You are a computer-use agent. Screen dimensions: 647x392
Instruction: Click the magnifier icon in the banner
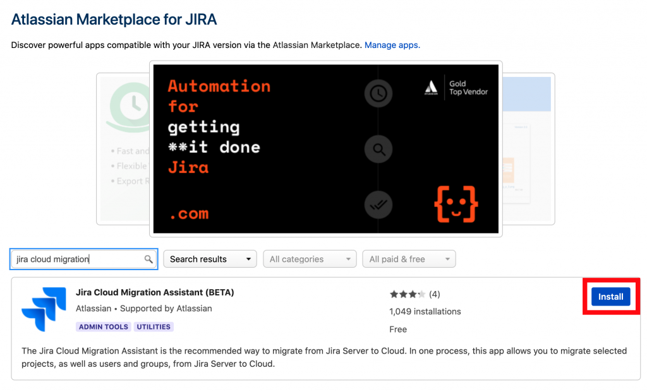[x=378, y=149]
